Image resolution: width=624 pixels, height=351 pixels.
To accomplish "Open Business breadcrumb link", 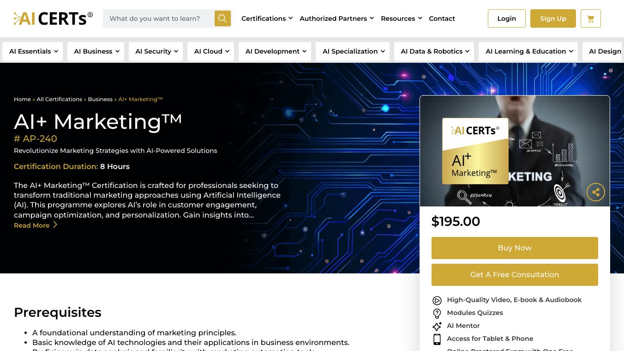I will coord(100,99).
